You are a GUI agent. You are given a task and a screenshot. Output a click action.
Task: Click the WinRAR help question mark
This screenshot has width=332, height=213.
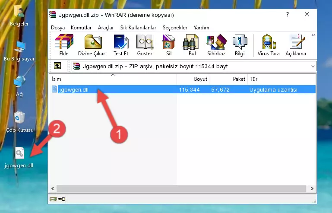[288, 14]
